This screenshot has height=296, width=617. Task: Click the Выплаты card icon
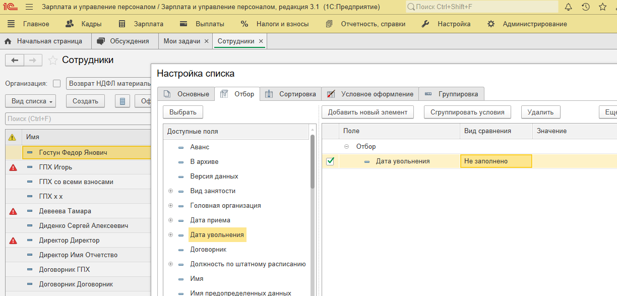click(184, 24)
